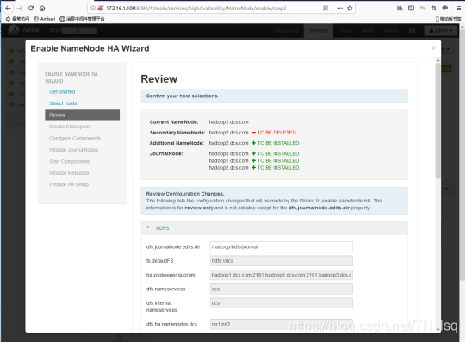Image resolution: width=466 pixels, height=342 pixels.
Task: Click the wizard content vertical scrollbar
Action: (x=438, y=121)
